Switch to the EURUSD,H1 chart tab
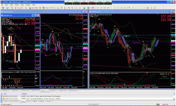Image resolution: width=176 pixels, height=106 pixels. pos(6,91)
